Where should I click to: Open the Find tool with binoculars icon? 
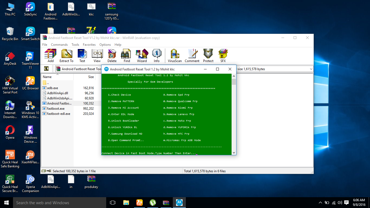[x=127, y=56]
